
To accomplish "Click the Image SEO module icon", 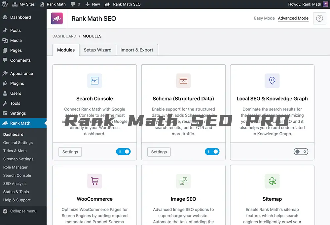I will pos(183,181).
